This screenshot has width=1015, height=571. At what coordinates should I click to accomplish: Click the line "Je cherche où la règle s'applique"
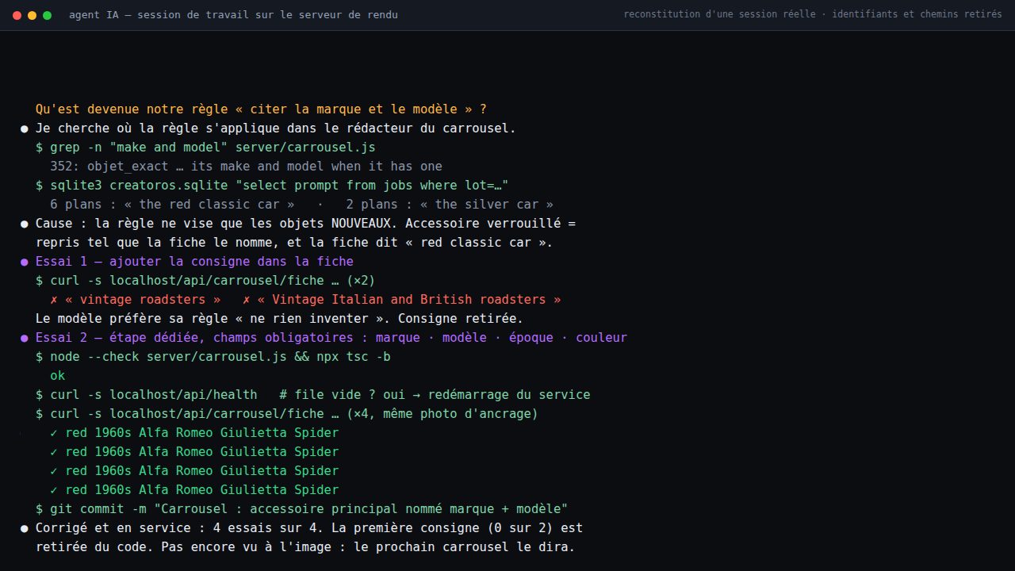pyautogui.click(x=276, y=128)
